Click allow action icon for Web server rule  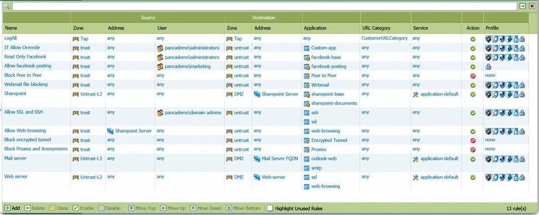pos(472,177)
